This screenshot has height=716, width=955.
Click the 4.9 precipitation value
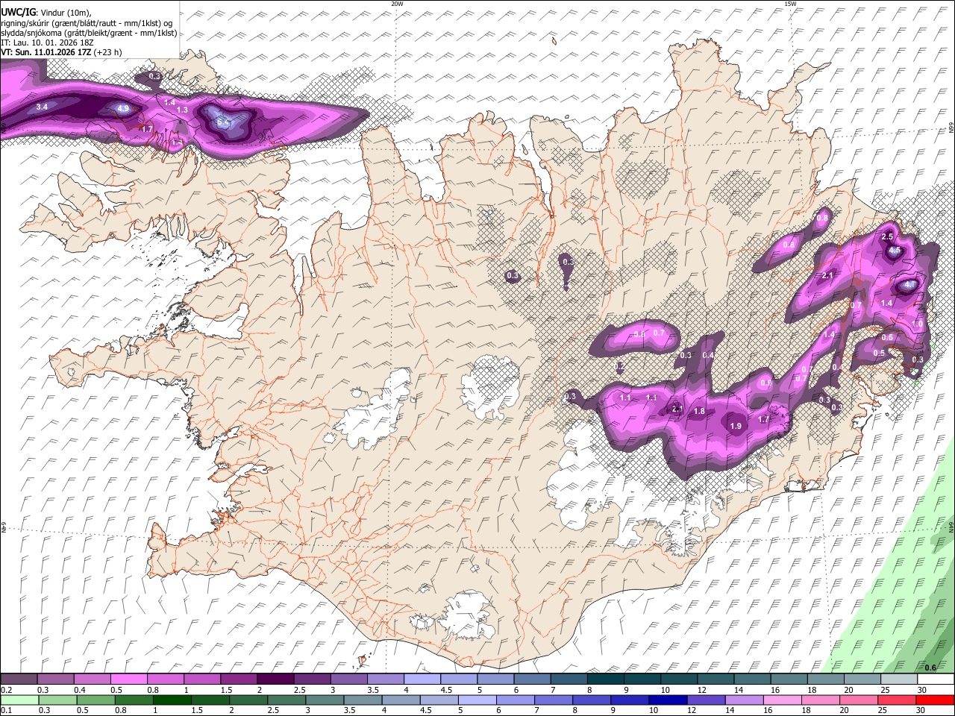click(123, 109)
